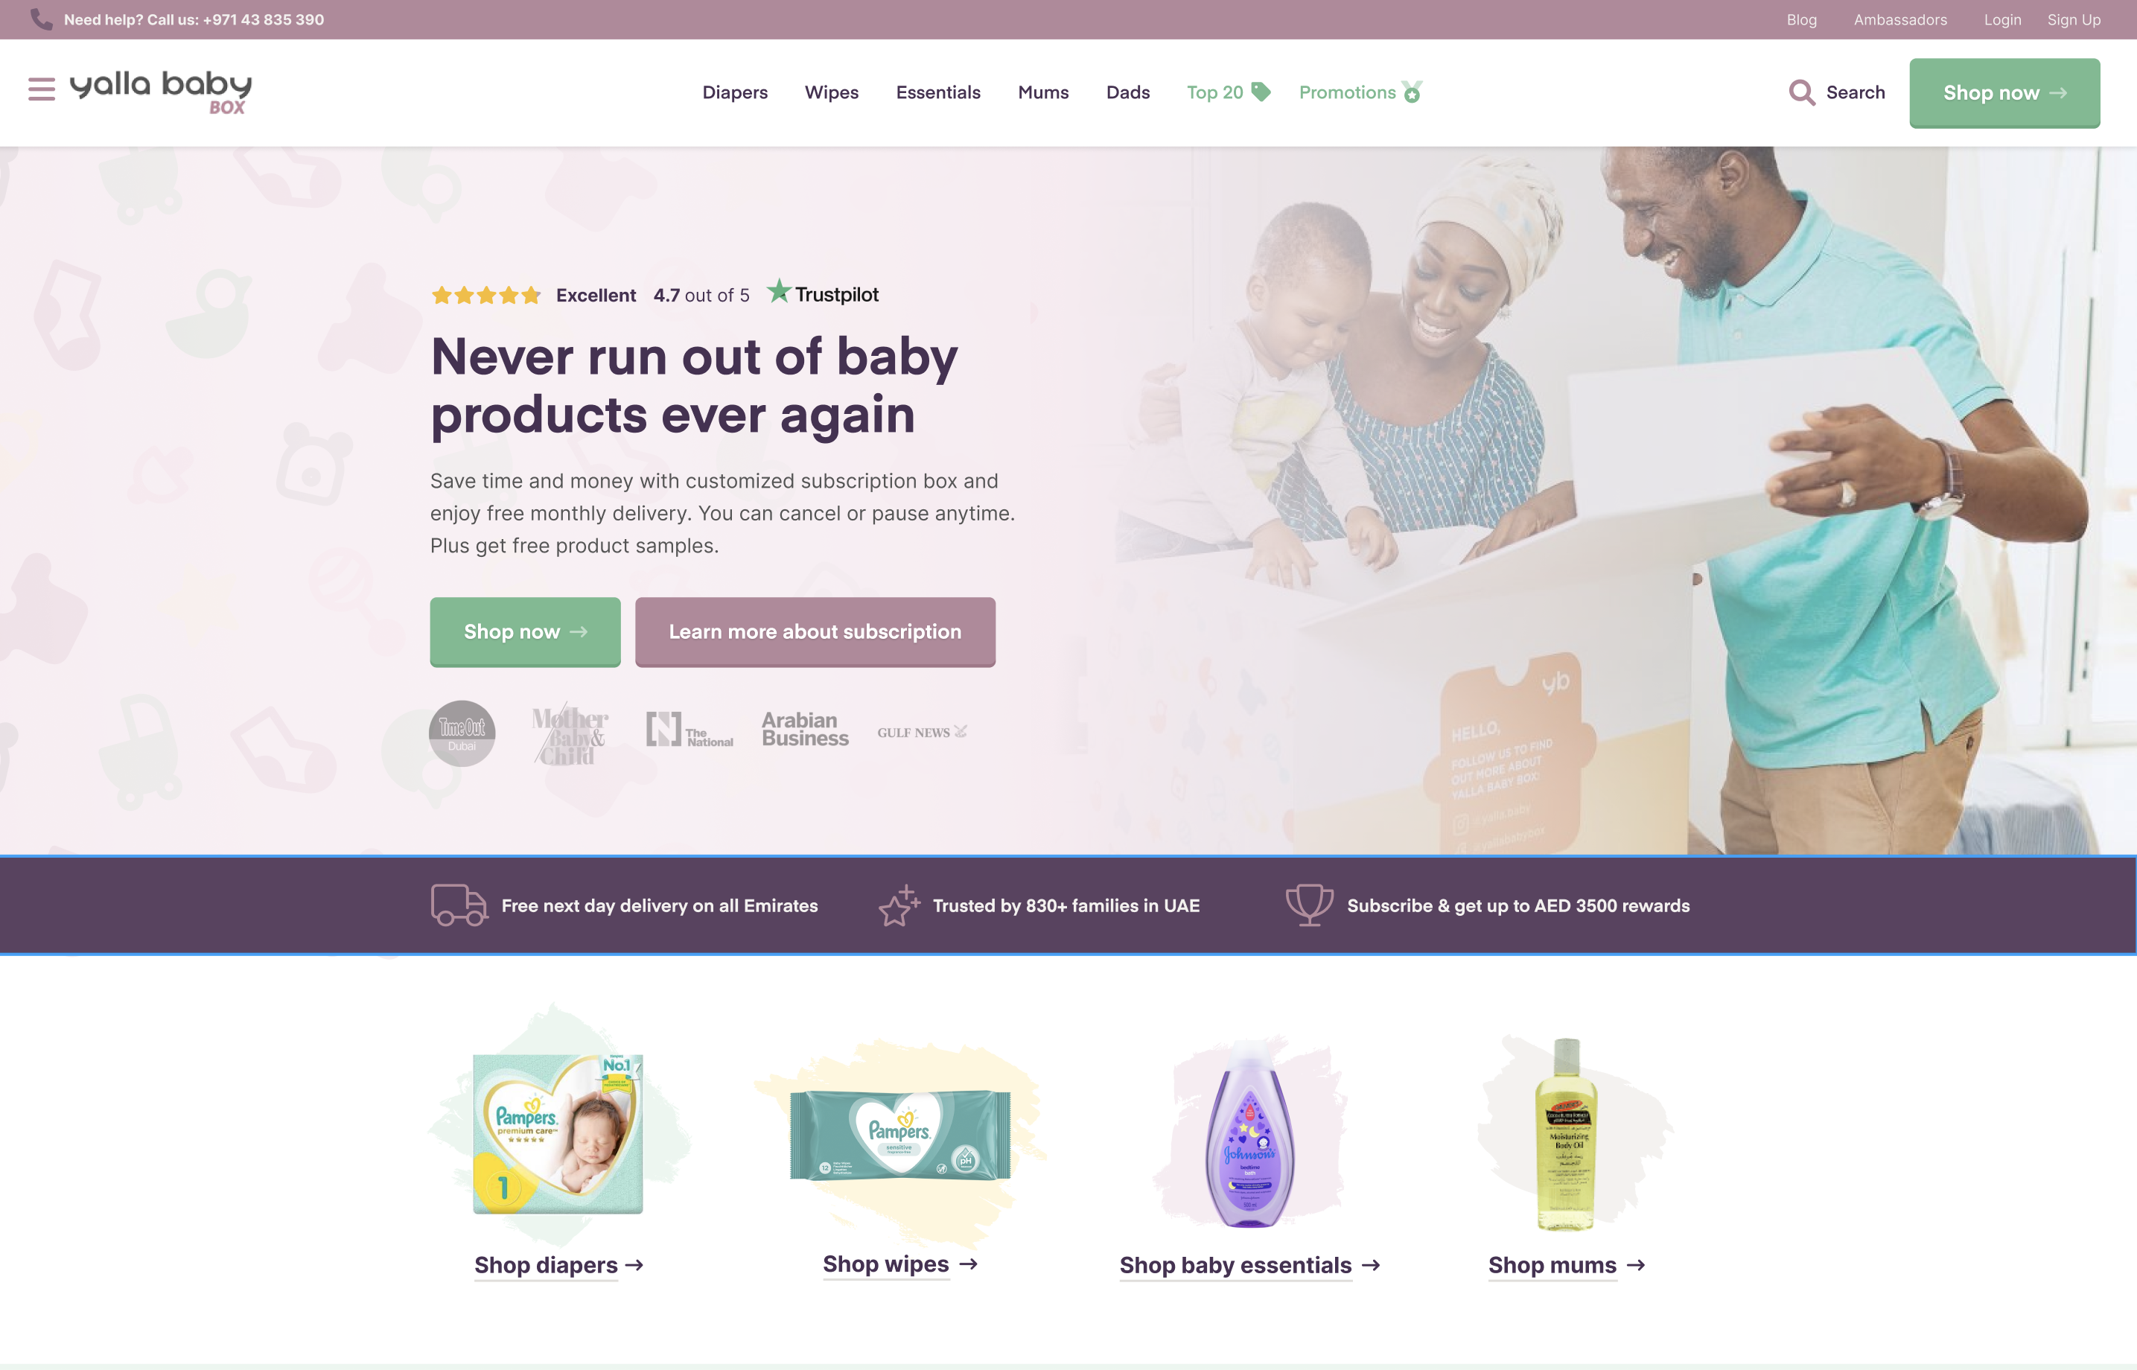Click the stars trusted families icon
This screenshot has width=2137, height=1370.
(x=899, y=905)
